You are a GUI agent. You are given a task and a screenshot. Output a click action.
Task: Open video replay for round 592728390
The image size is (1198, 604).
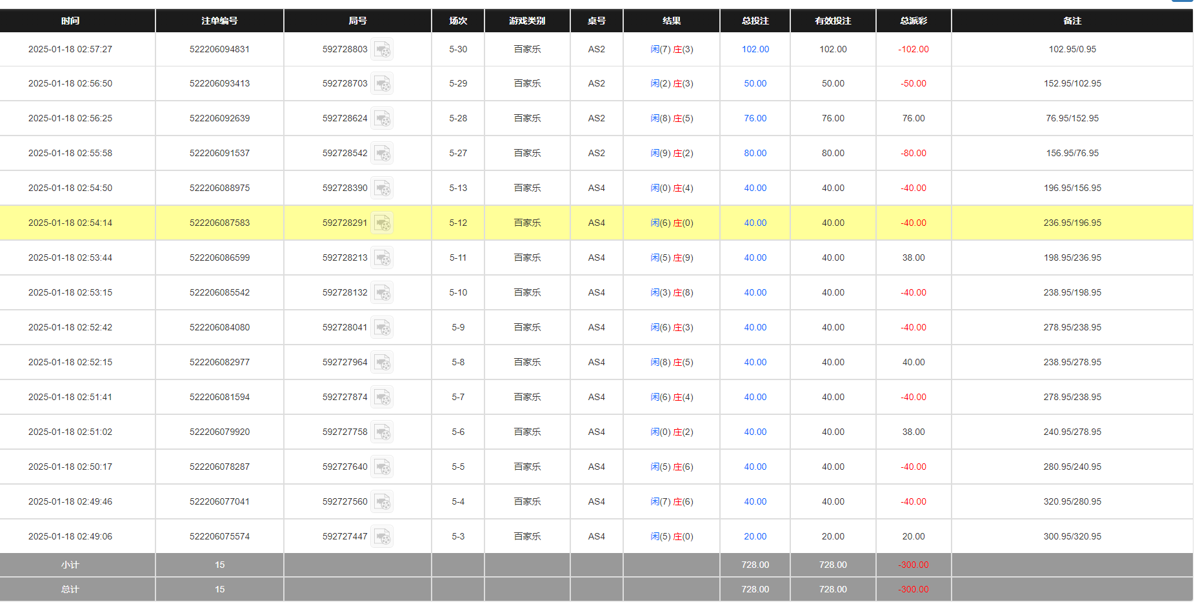pyautogui.click(x=383, y=188)
